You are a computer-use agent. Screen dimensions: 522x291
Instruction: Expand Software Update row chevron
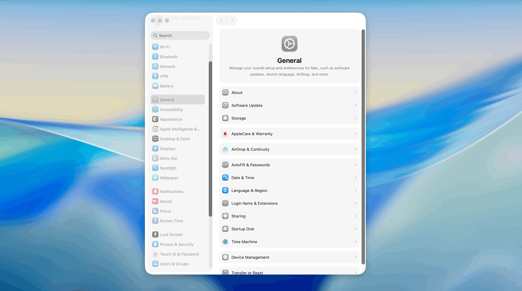coord(355,105)
